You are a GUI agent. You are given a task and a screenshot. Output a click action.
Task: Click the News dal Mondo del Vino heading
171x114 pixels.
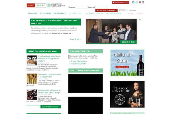coord(44,51)
